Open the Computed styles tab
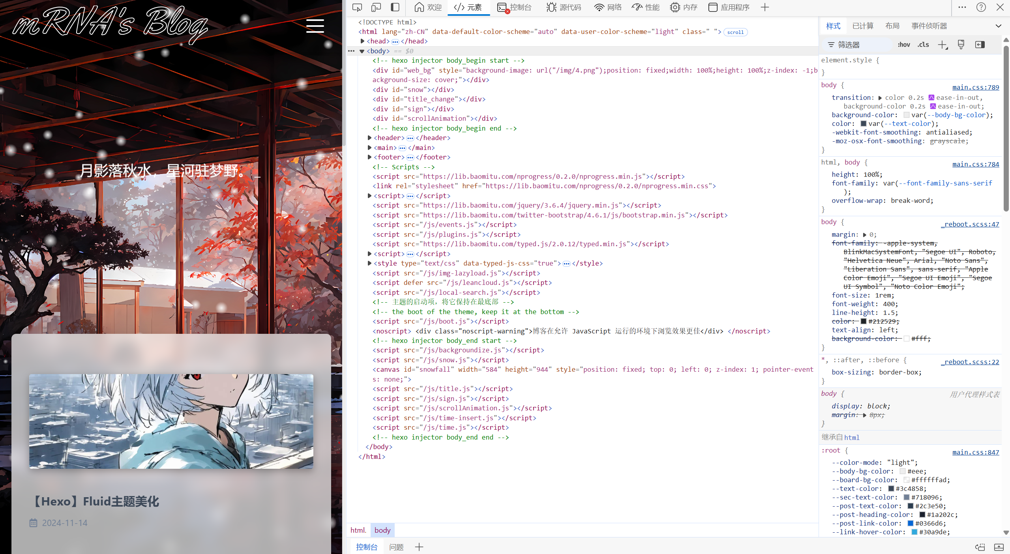The height and width of the screenshot is (554, 1010). [863, 26]
